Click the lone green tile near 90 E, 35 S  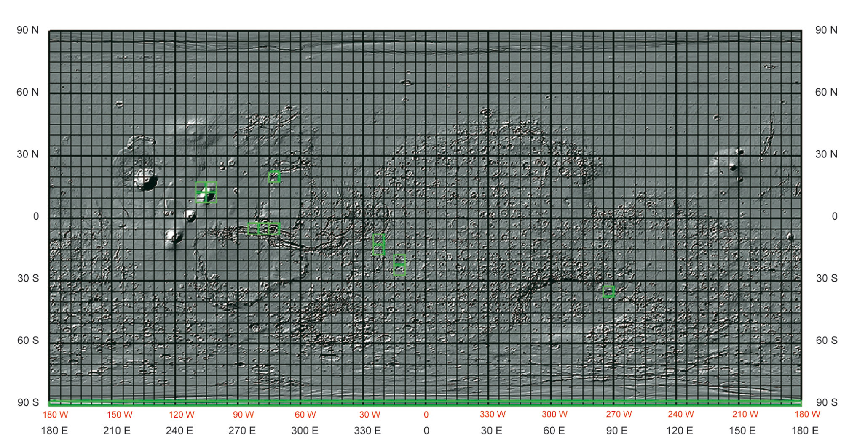pyautogui.click(x=608, y=291)
